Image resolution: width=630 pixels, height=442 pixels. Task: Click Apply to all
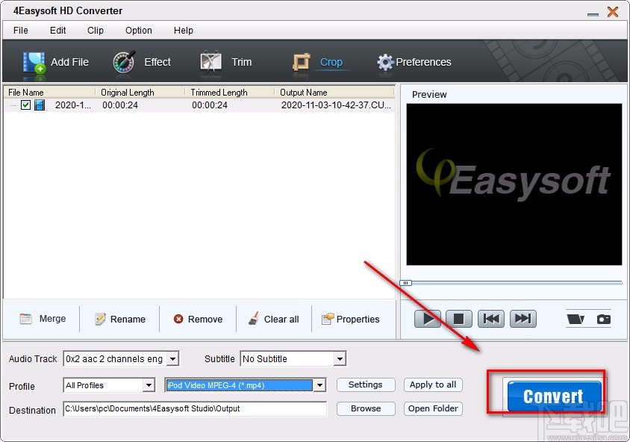tap(433, 385)
